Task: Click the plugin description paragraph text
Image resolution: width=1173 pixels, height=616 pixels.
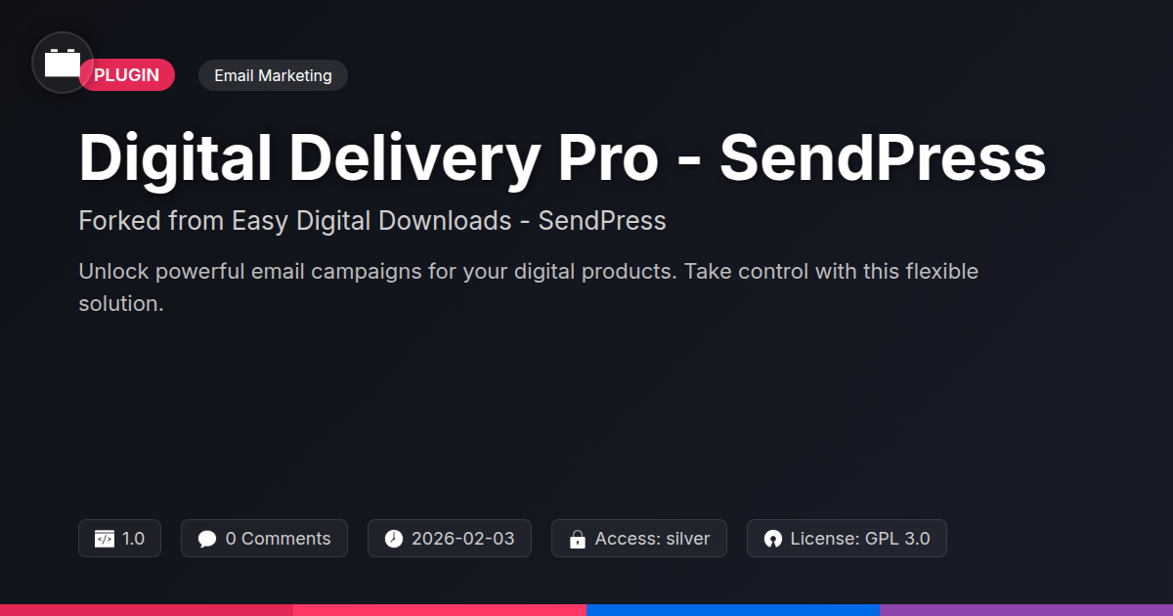Action: tap(528, 287)
